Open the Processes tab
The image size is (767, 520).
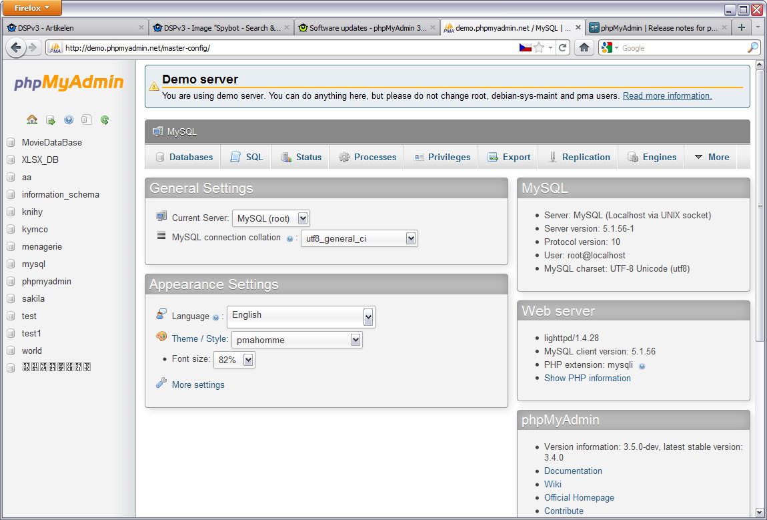coord(367,157)
